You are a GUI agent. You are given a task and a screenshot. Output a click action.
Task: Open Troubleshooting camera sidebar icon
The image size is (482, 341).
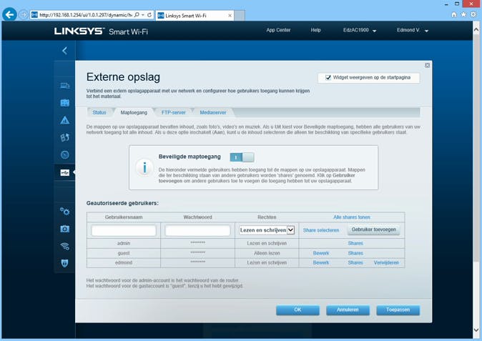click(65, 229)
